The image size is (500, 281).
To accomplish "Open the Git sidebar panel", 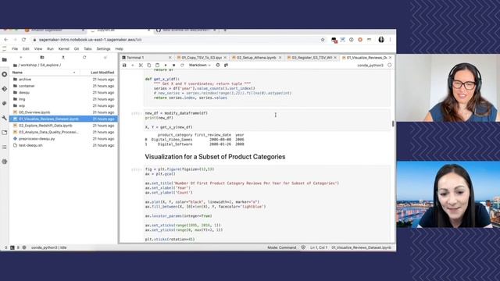I will [4, 89].
